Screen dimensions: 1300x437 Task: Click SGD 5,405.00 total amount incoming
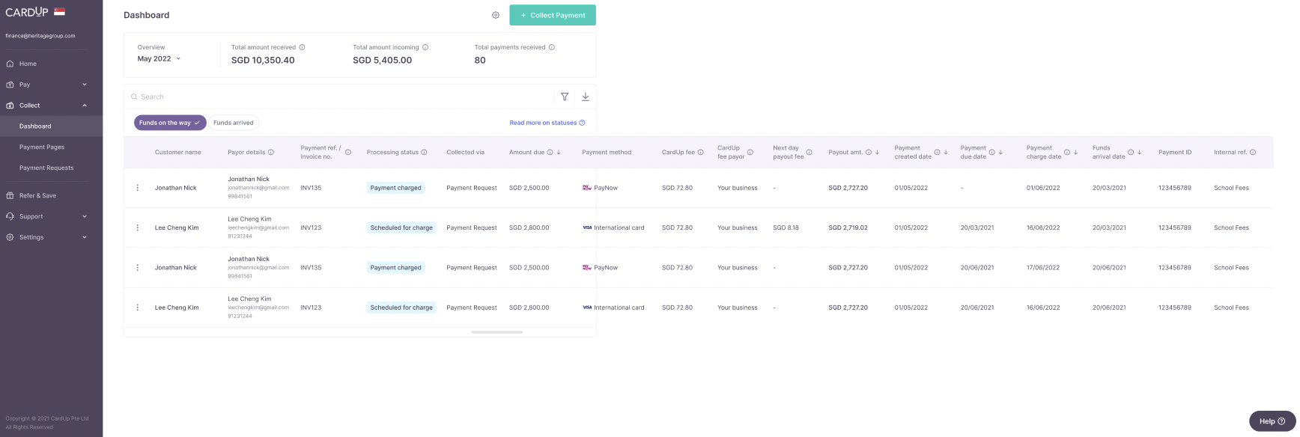coord(382,60)
